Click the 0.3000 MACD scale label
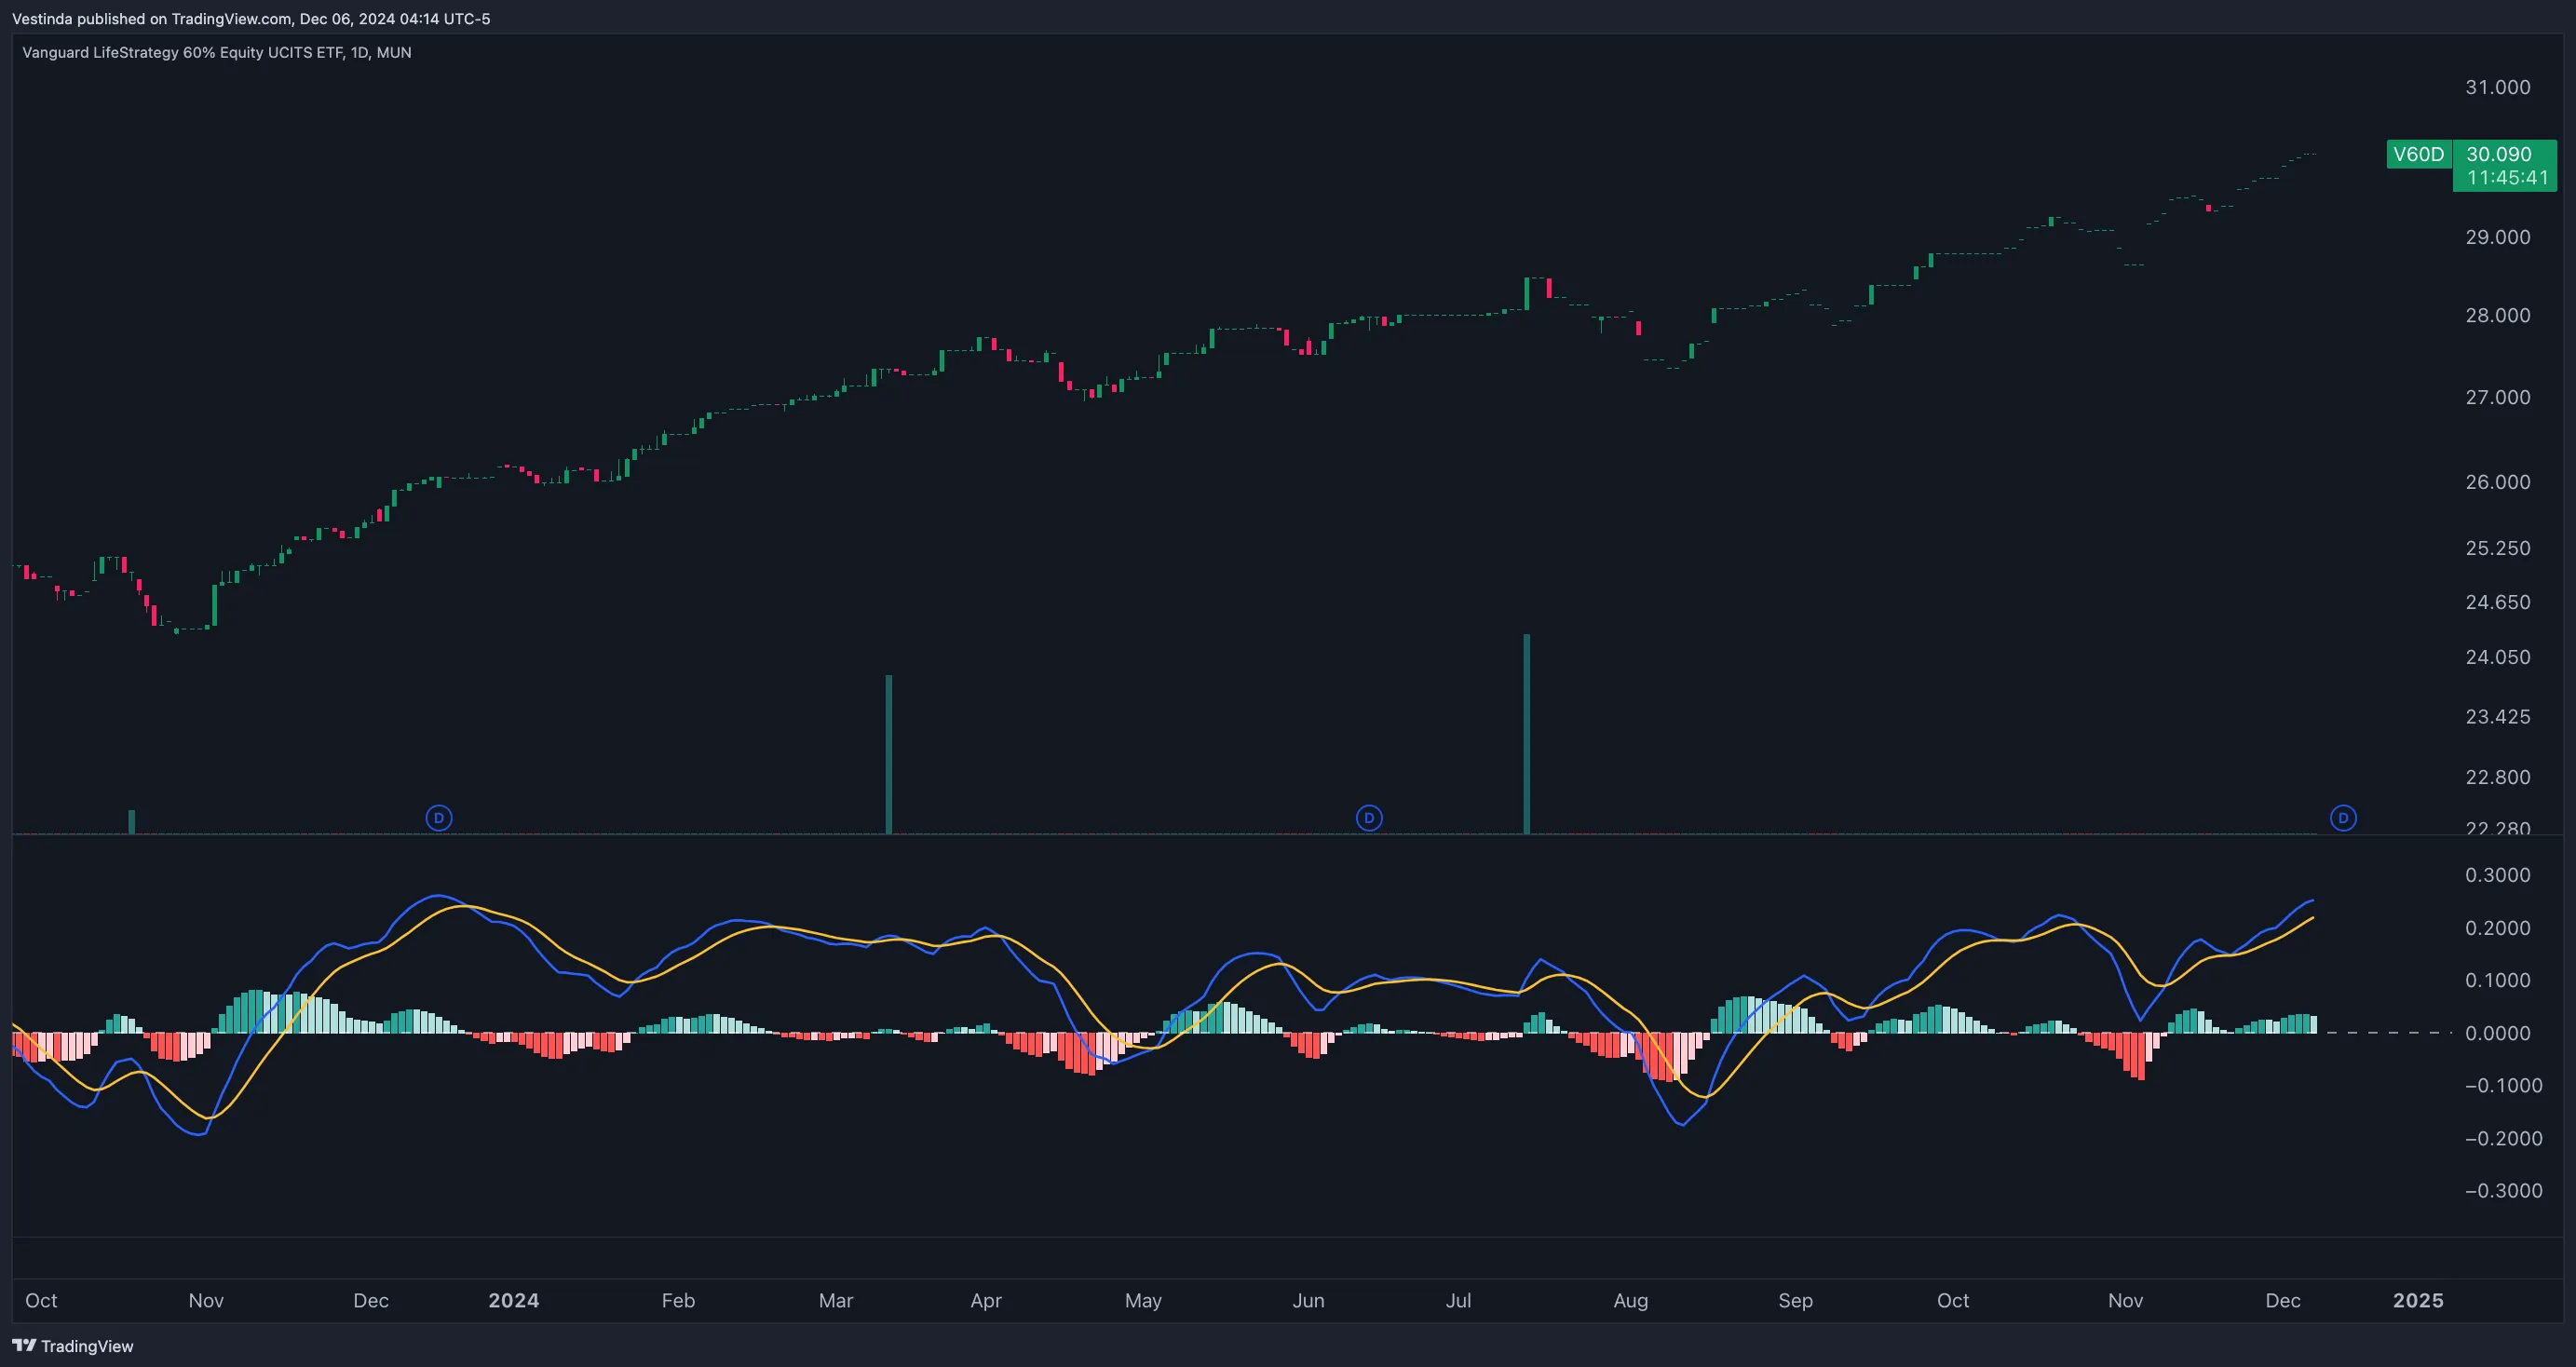 coord(2498,875)
